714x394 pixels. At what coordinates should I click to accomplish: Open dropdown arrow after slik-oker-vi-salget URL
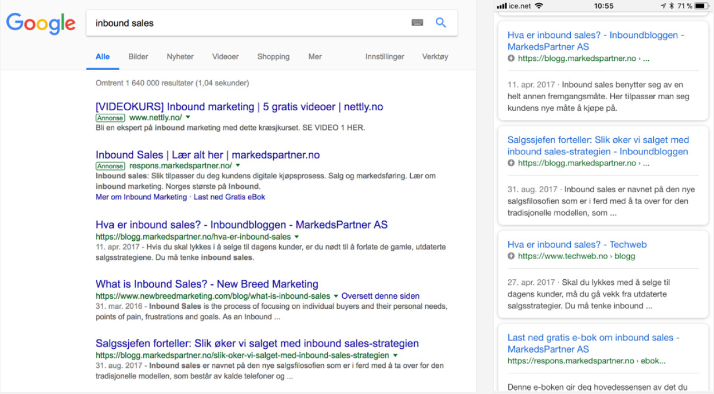click(395, 355)
